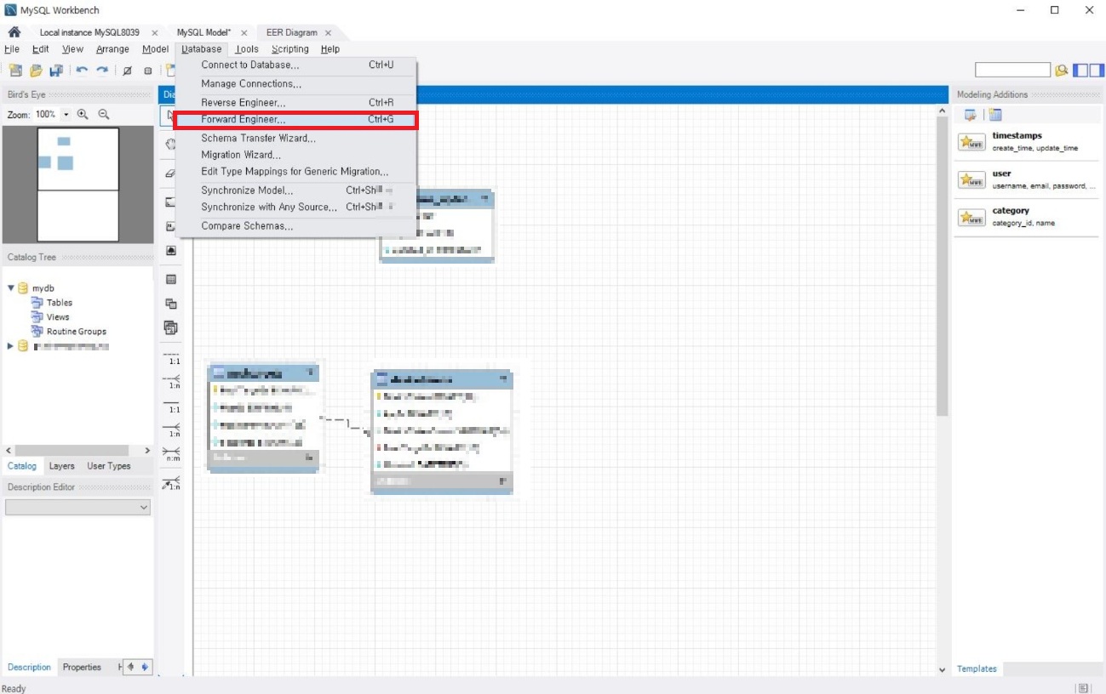Image resolution: width=1106 pixels, height=694 pixels.
Task: Click the database cylinder toolbar icon
Action: (148, 71)
